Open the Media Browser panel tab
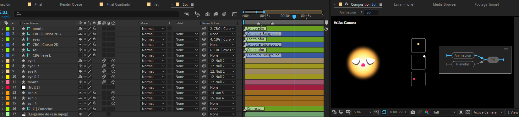519x117 pixels. pos(445,4)
